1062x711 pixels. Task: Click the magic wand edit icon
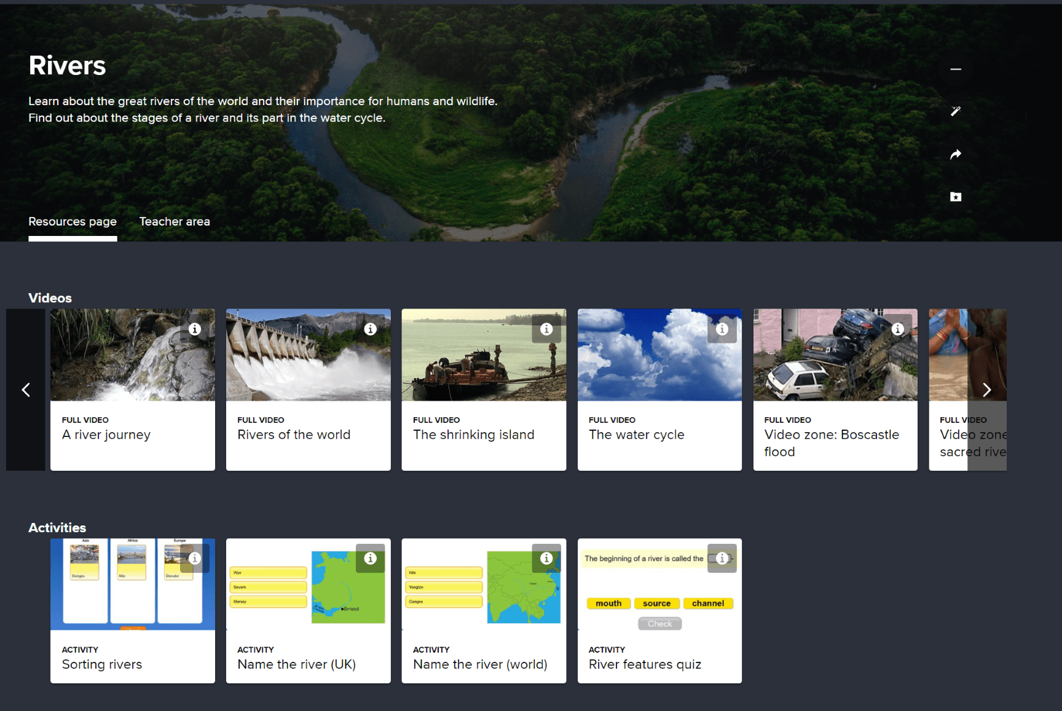click(955, 111)
